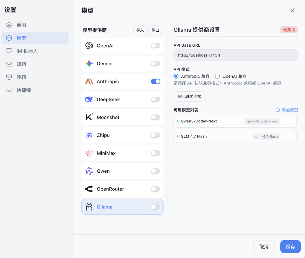This screenshot has height=258, width=305.
Task: Click 取消 button
Action: [x=264, y=247]
